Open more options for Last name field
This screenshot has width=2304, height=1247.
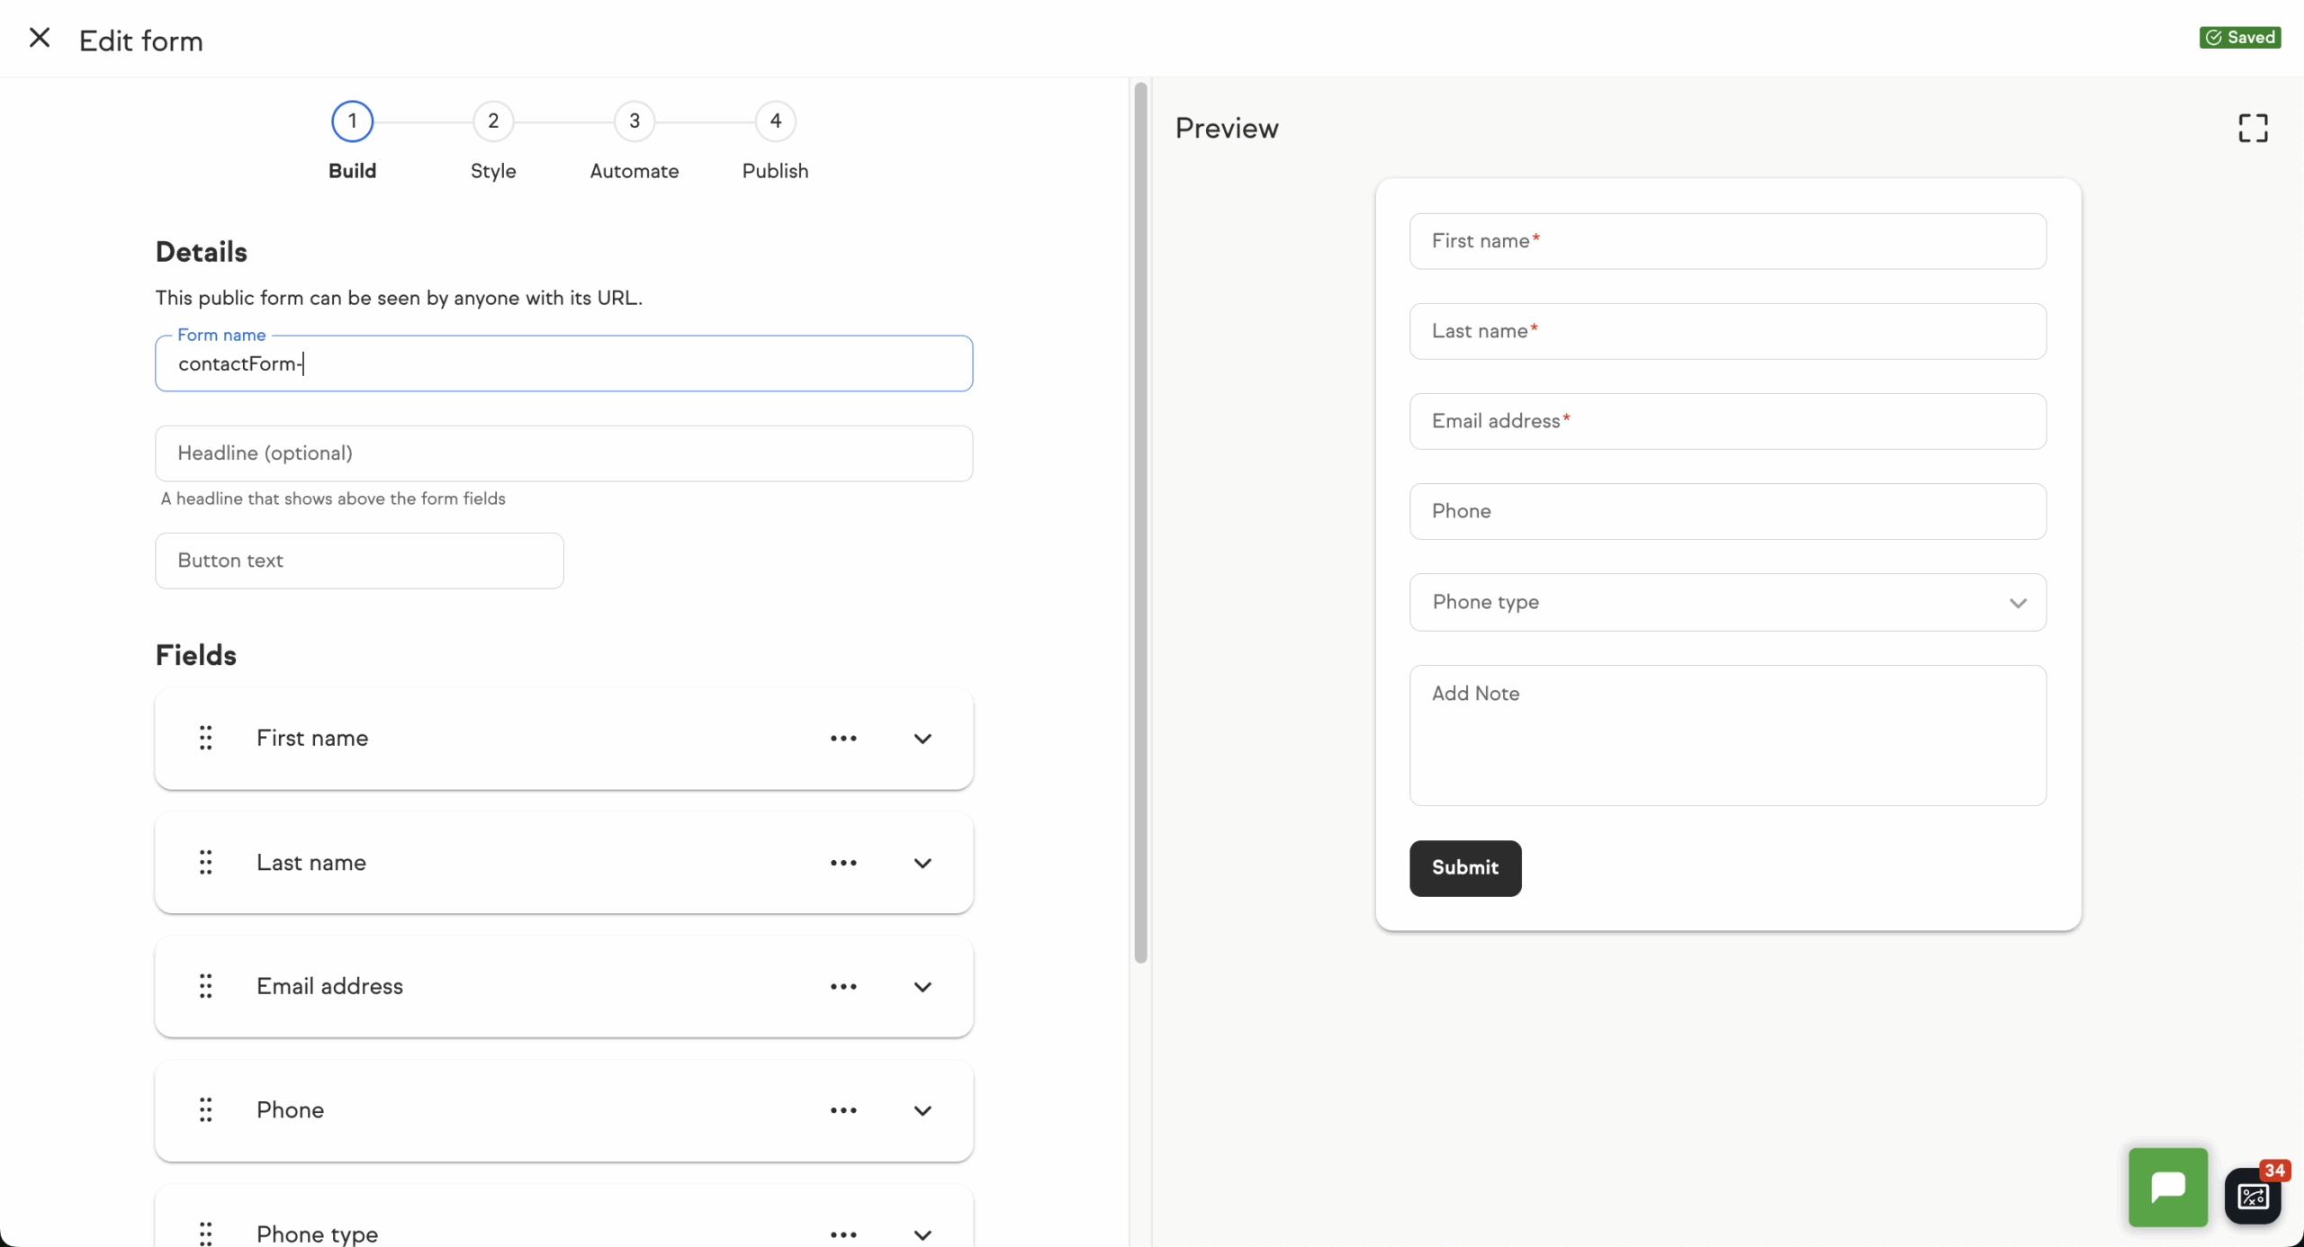843,862
